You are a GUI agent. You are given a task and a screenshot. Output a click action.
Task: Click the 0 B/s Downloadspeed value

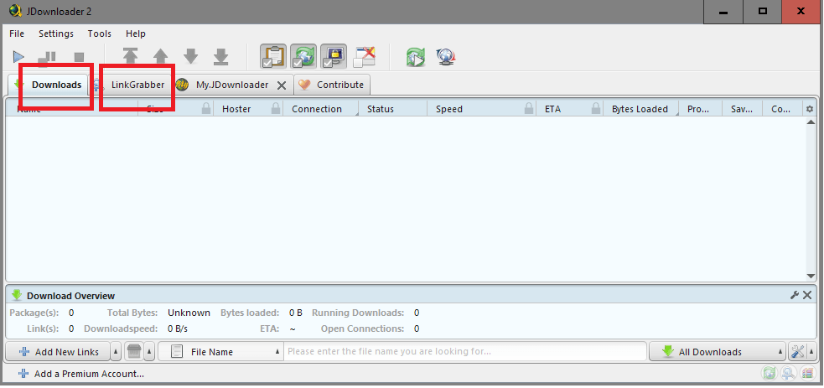coord(178,329)
